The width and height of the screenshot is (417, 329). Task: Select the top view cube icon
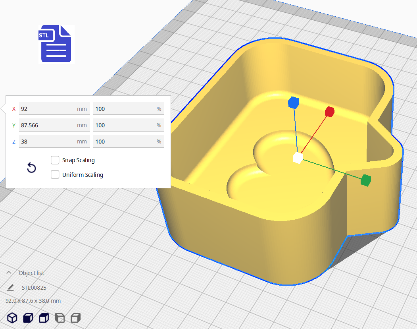44,318
